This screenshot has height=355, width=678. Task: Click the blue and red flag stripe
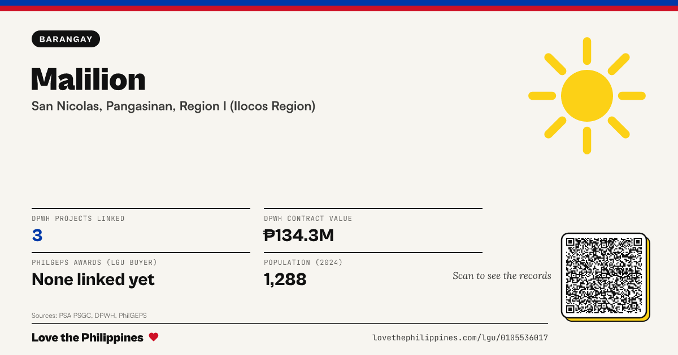point(339,6)
